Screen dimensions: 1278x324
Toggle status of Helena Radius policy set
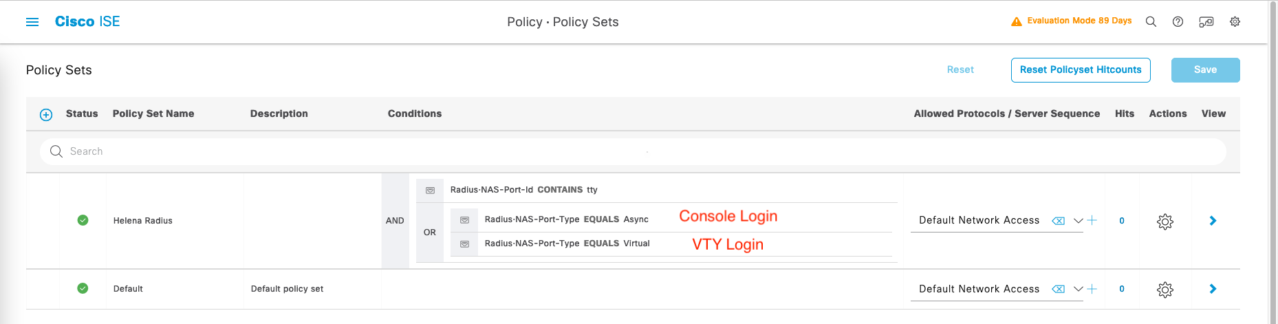[x=83, y=220]
